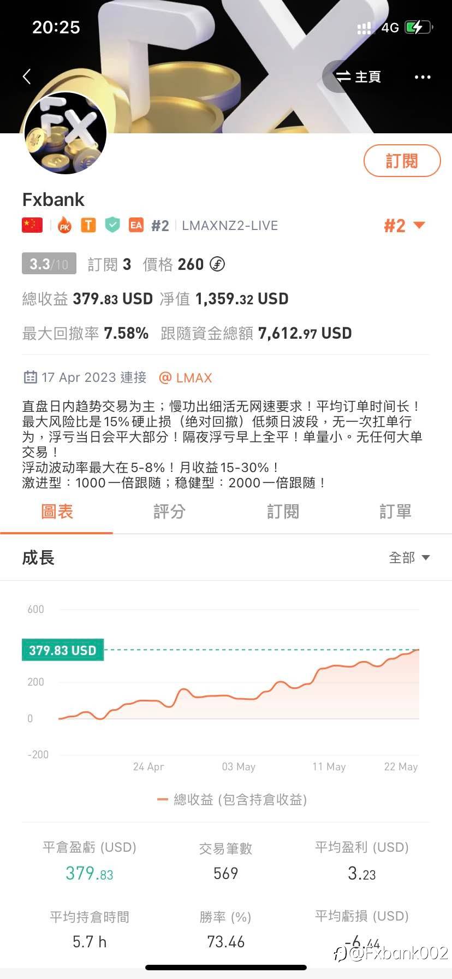Tap the EA badge icon
Screen dimensions: 452x979
(x=136, y=225)
